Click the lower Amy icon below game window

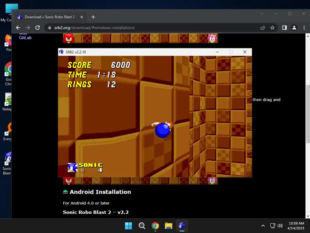click(x=212, y=181)
